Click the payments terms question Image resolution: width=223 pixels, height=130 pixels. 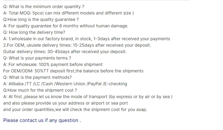(x=37, y=58)
